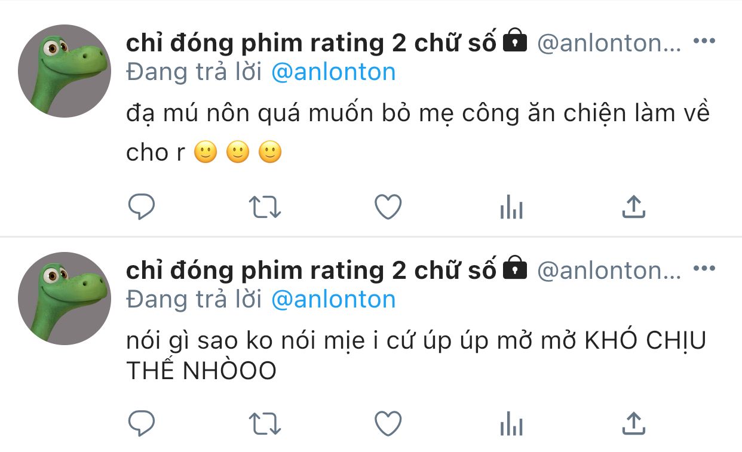The width and height of the screenshot is (742, 452).
Task: Open display name on the second tweet
Action: [311, 270]
